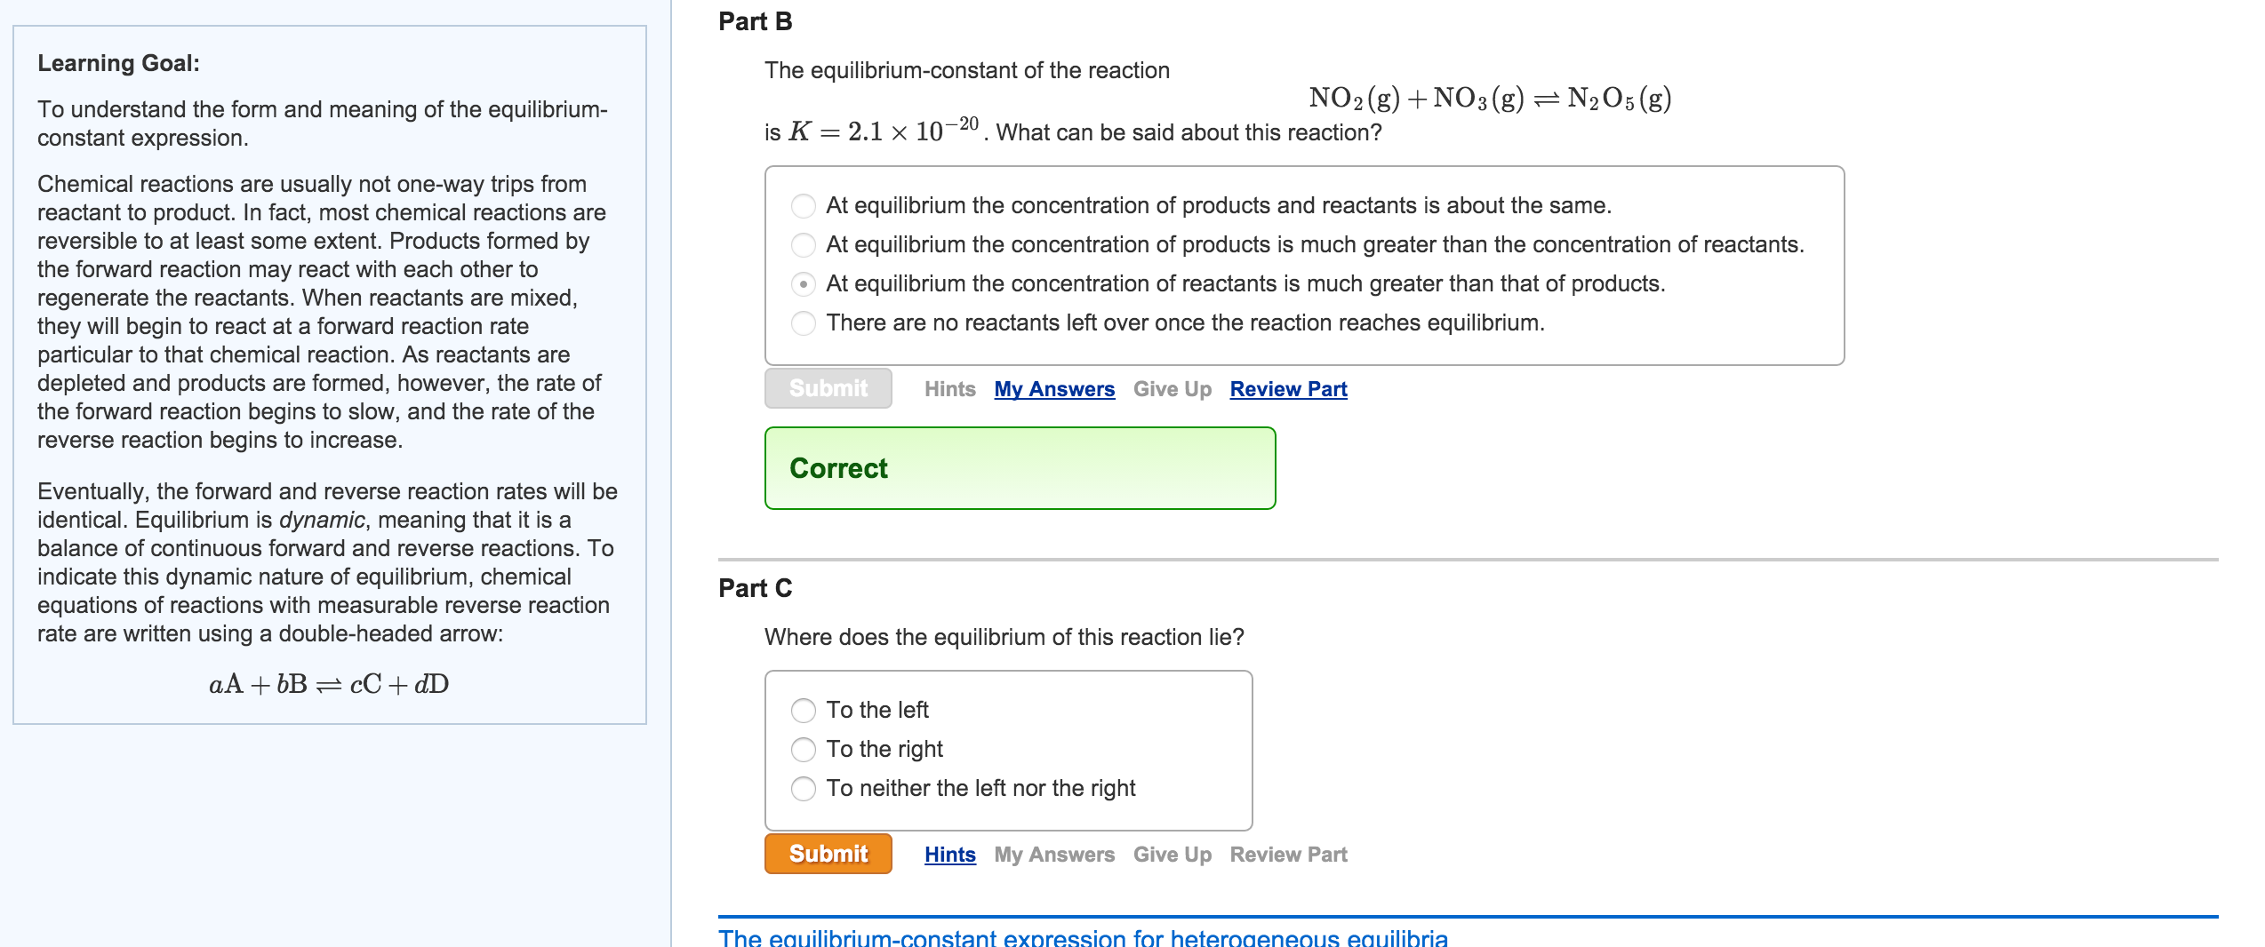Click the Correct feedback box

pos(1020,468)
